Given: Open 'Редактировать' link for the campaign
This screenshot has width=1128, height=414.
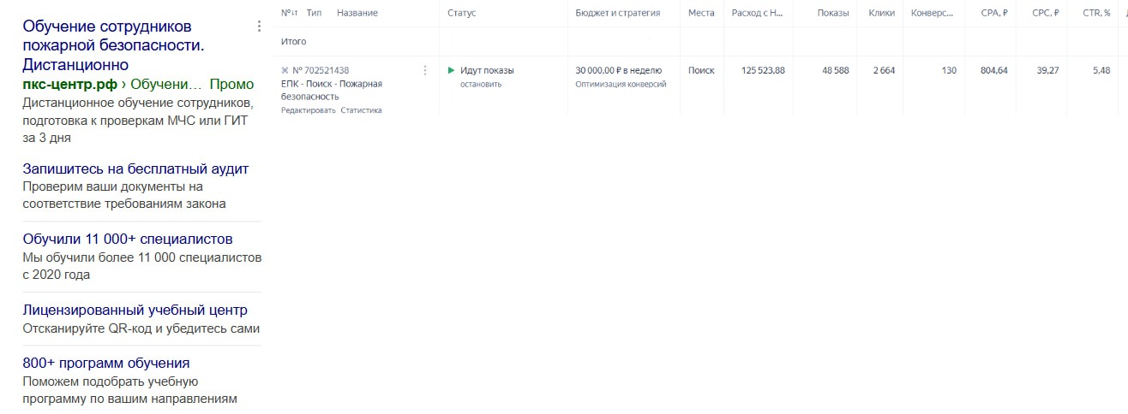Looking at the screenshot, I should point(308,110).
